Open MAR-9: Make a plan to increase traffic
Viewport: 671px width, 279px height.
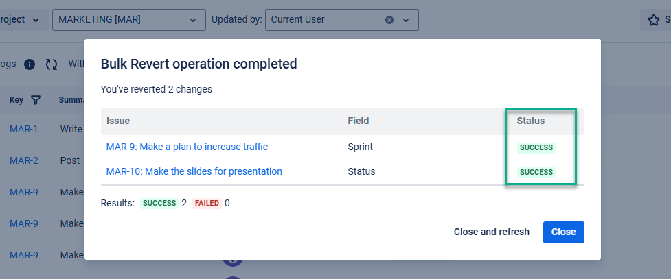coord(187,147)
